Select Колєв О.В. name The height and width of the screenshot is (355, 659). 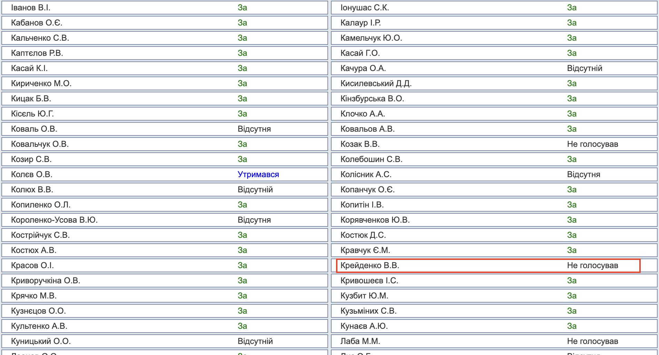click(32, 174)
